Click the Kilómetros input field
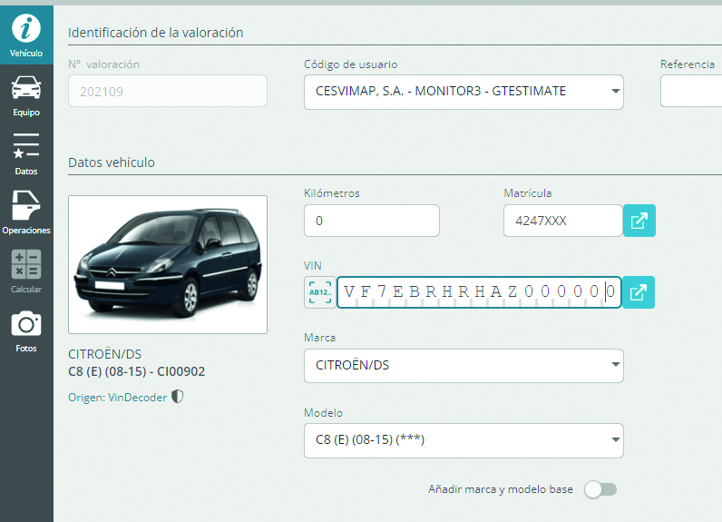Image resolution: width=722 pixels, height=522 pixels. tap(372, 221)
